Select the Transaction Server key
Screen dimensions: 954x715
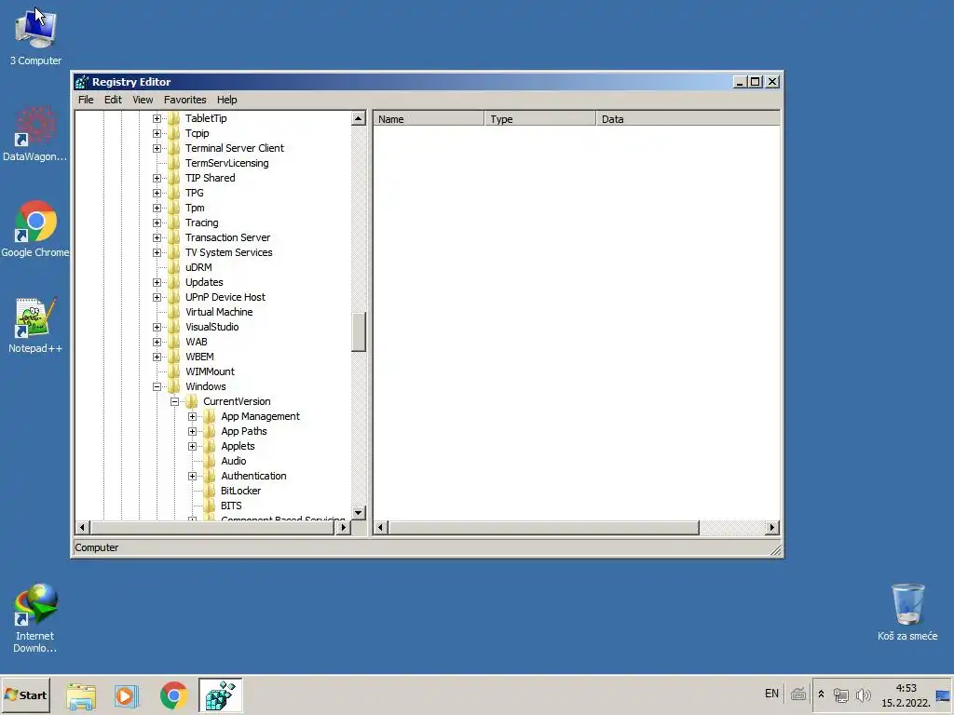[x=227, y=237]
